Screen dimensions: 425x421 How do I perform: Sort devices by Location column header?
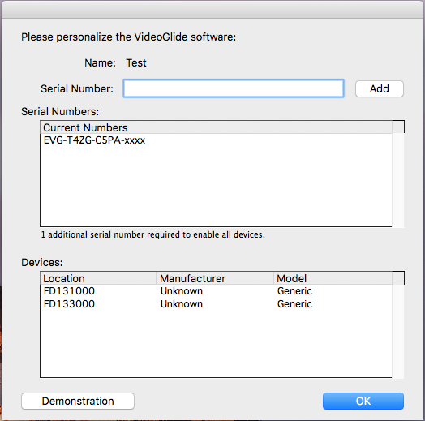coord(98,278)
